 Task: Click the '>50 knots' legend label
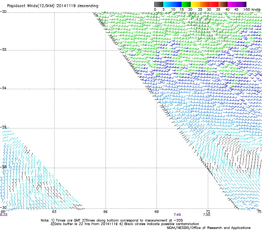(252, 10)
